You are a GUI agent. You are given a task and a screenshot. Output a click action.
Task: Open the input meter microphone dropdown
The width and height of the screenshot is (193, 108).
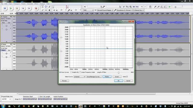pyautogui.click(x=71, y=10)
